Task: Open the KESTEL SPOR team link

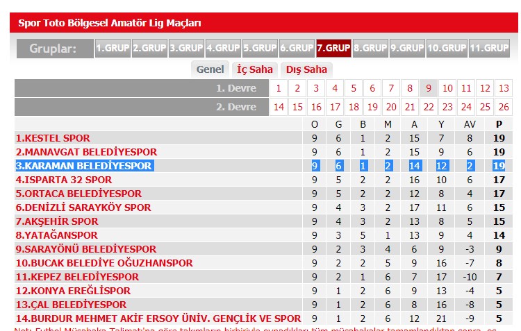Action: tap(53, 138)
